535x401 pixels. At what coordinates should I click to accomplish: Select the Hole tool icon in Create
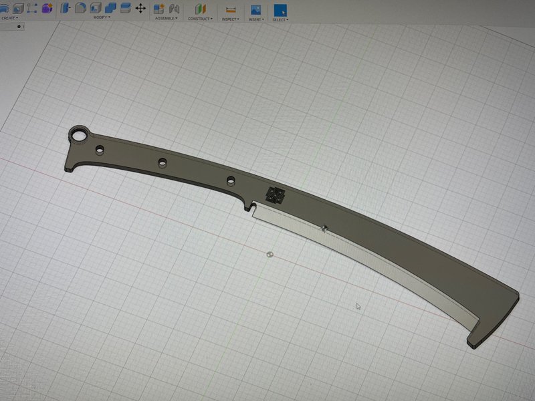(x=18, y=8)
